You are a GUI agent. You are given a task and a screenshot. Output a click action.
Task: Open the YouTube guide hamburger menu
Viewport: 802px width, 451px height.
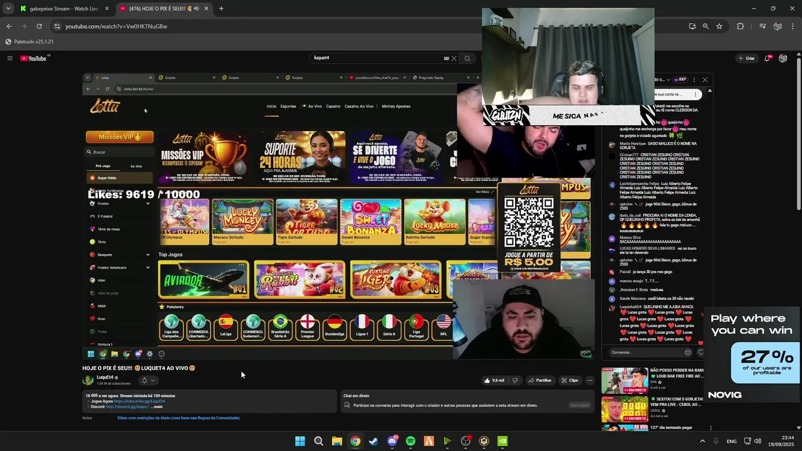10,58
